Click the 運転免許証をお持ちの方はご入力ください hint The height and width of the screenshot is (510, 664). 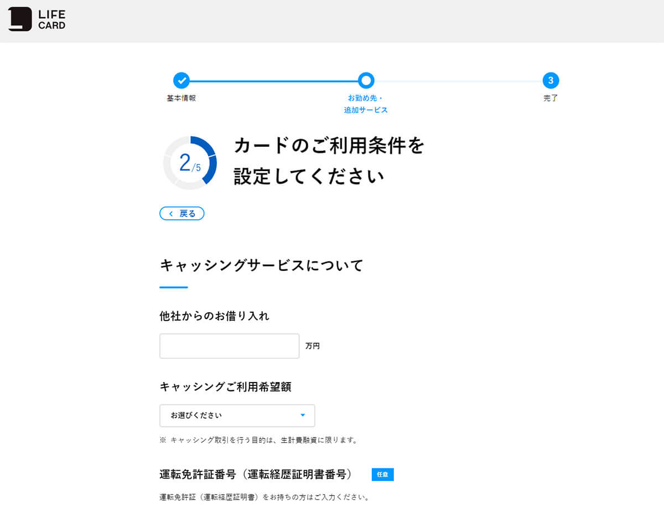pyautogui.click(x=264, y=497)
